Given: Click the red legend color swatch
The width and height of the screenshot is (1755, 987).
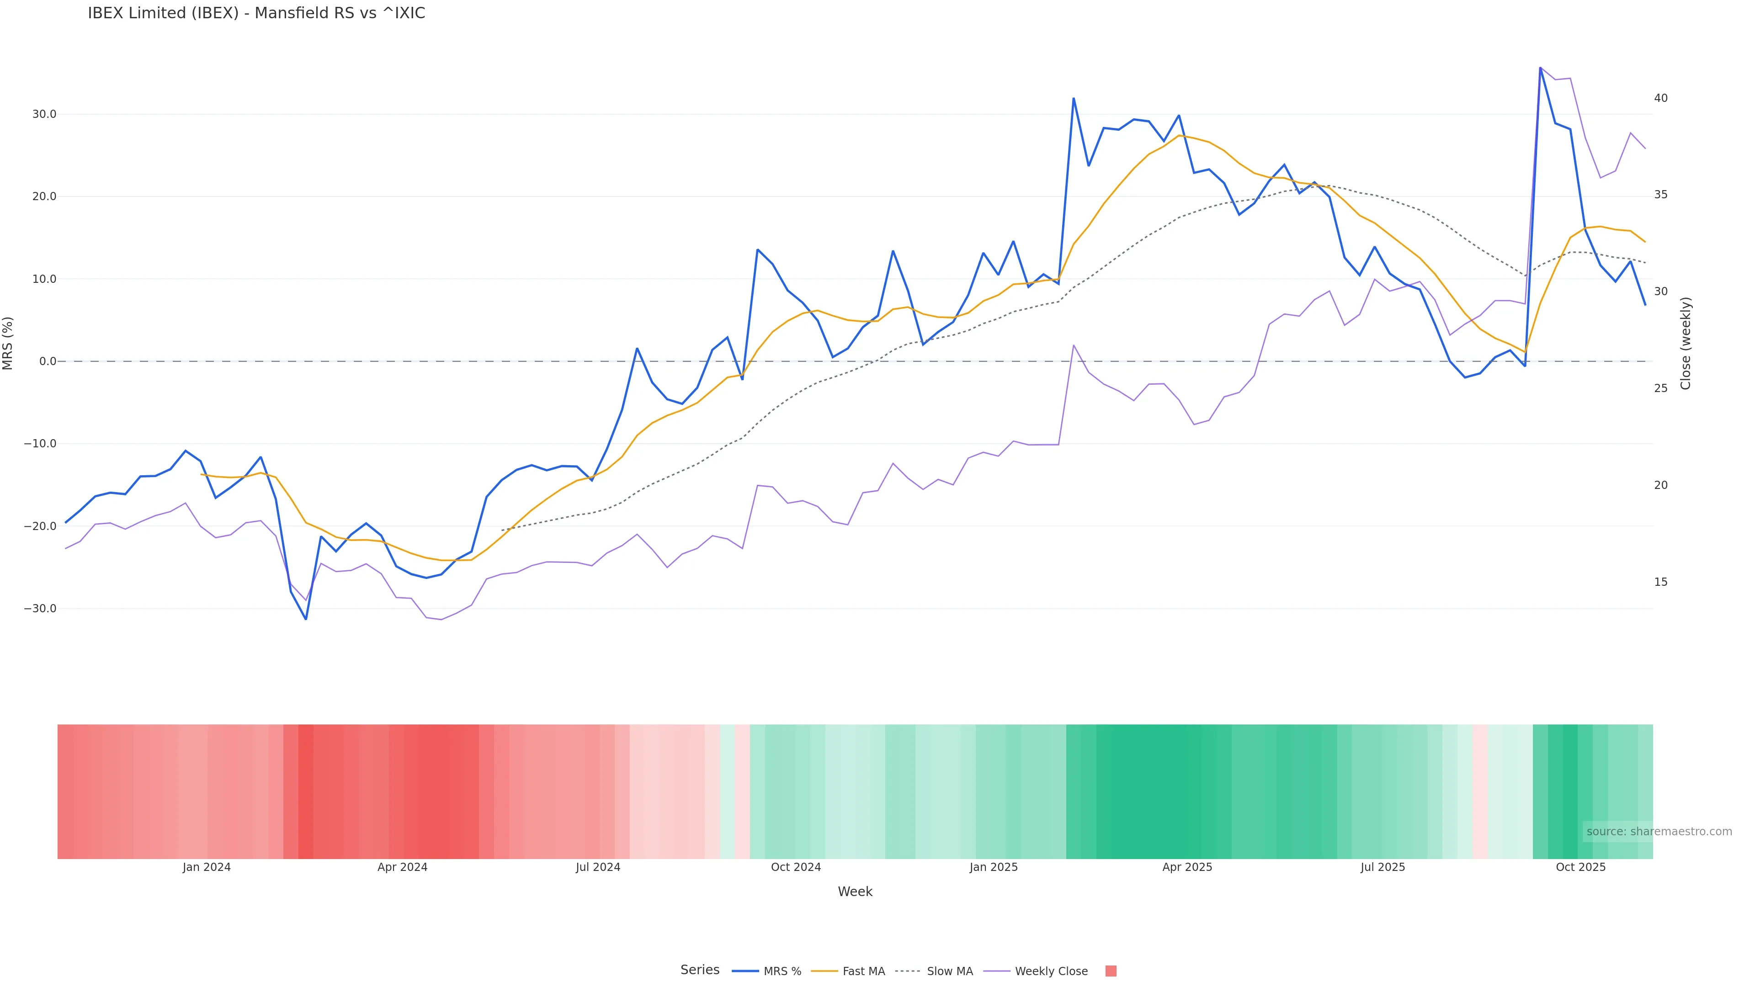Looking at the screenshot, I should [1111, 971].
